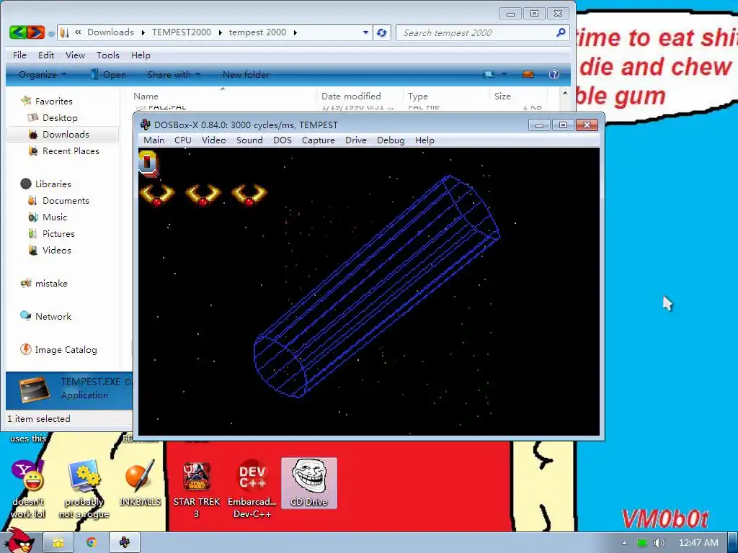Open the Video menu in DOSBox-X
Image resolution: width=738 pixels, height=553 pixels.
click(x=213, y=140)
